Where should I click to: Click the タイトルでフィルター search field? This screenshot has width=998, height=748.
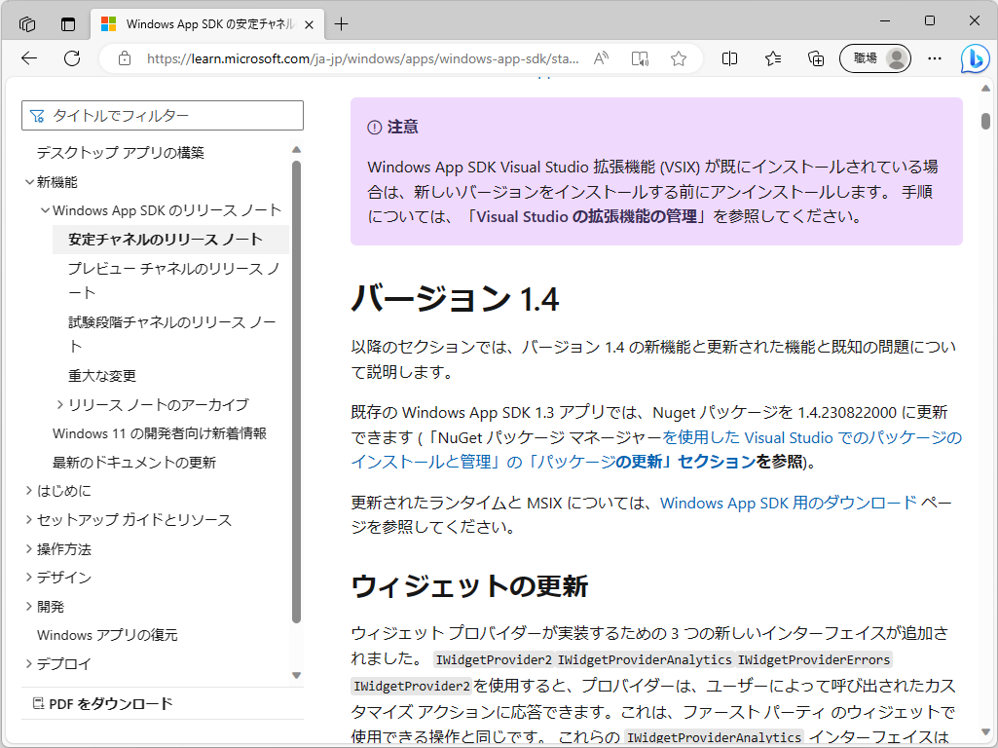click(x=162, y=115)
